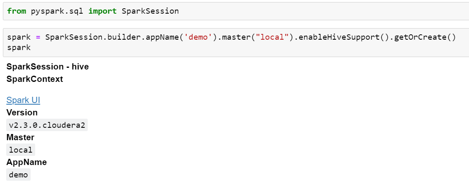Click the SparkSession builder code cell
The width and height of the screenshot is (469, 189).
pyautogui.click(x=236, y=43)
